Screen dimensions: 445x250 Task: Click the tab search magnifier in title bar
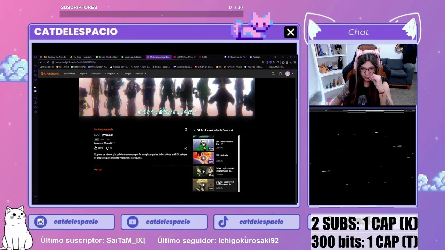point(283,57)
